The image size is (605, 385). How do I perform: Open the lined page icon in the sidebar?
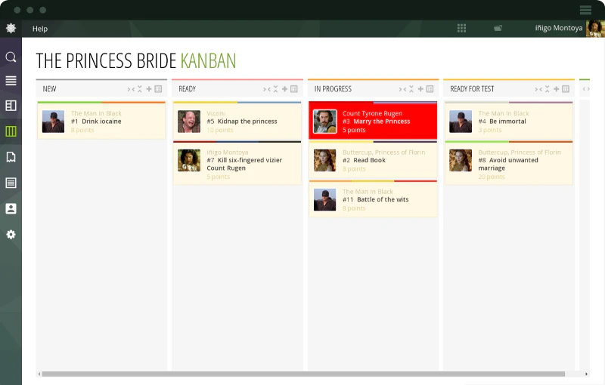[11, 183]
